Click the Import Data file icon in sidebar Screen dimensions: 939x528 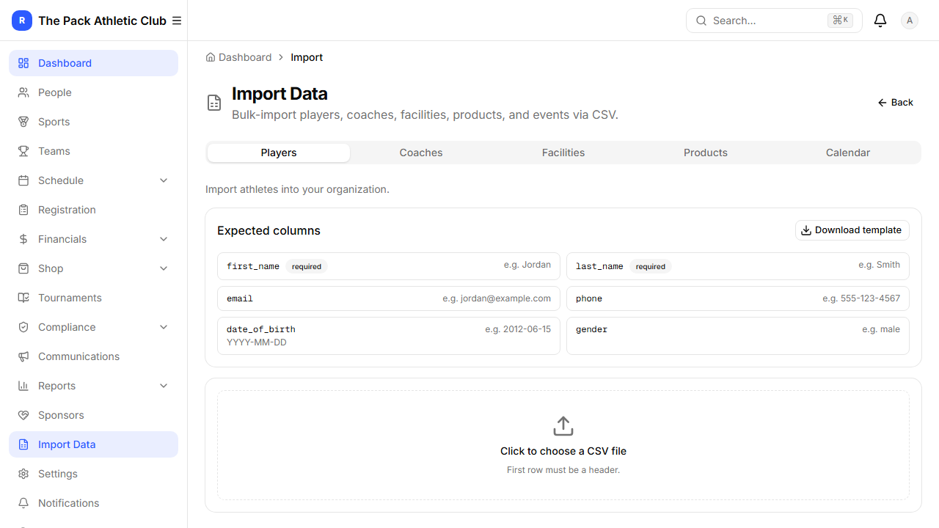click(23, 444)
